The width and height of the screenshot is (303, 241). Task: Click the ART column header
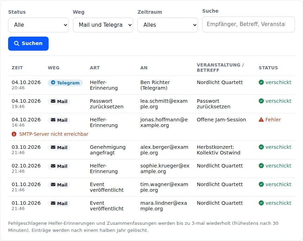[95, 68]
